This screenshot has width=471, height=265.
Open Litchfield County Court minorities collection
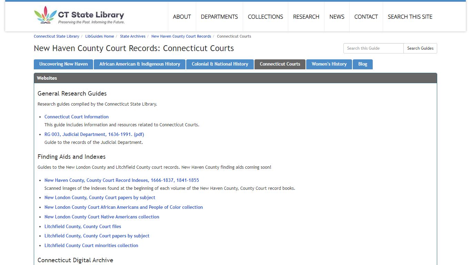(x=91, y=245)
